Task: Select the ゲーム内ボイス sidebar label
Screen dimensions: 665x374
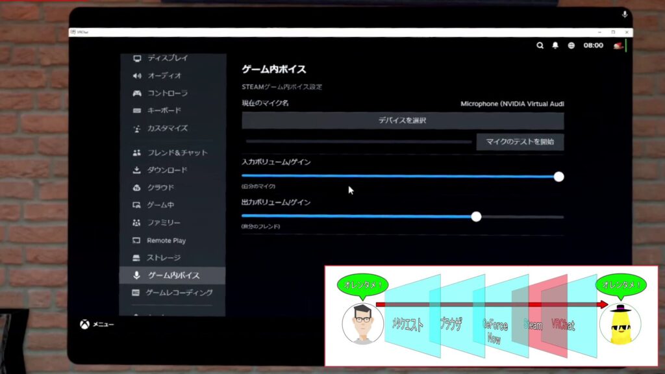Action: (x=174, y=275)
